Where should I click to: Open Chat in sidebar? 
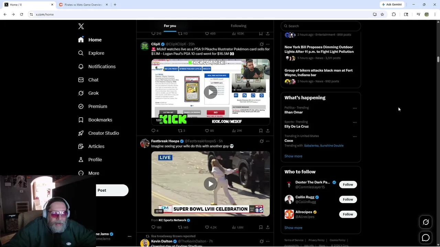point(88,80)
